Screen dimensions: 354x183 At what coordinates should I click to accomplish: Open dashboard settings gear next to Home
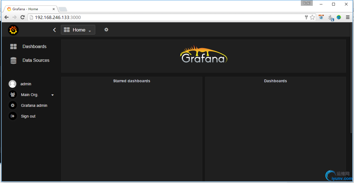(106, 30)
